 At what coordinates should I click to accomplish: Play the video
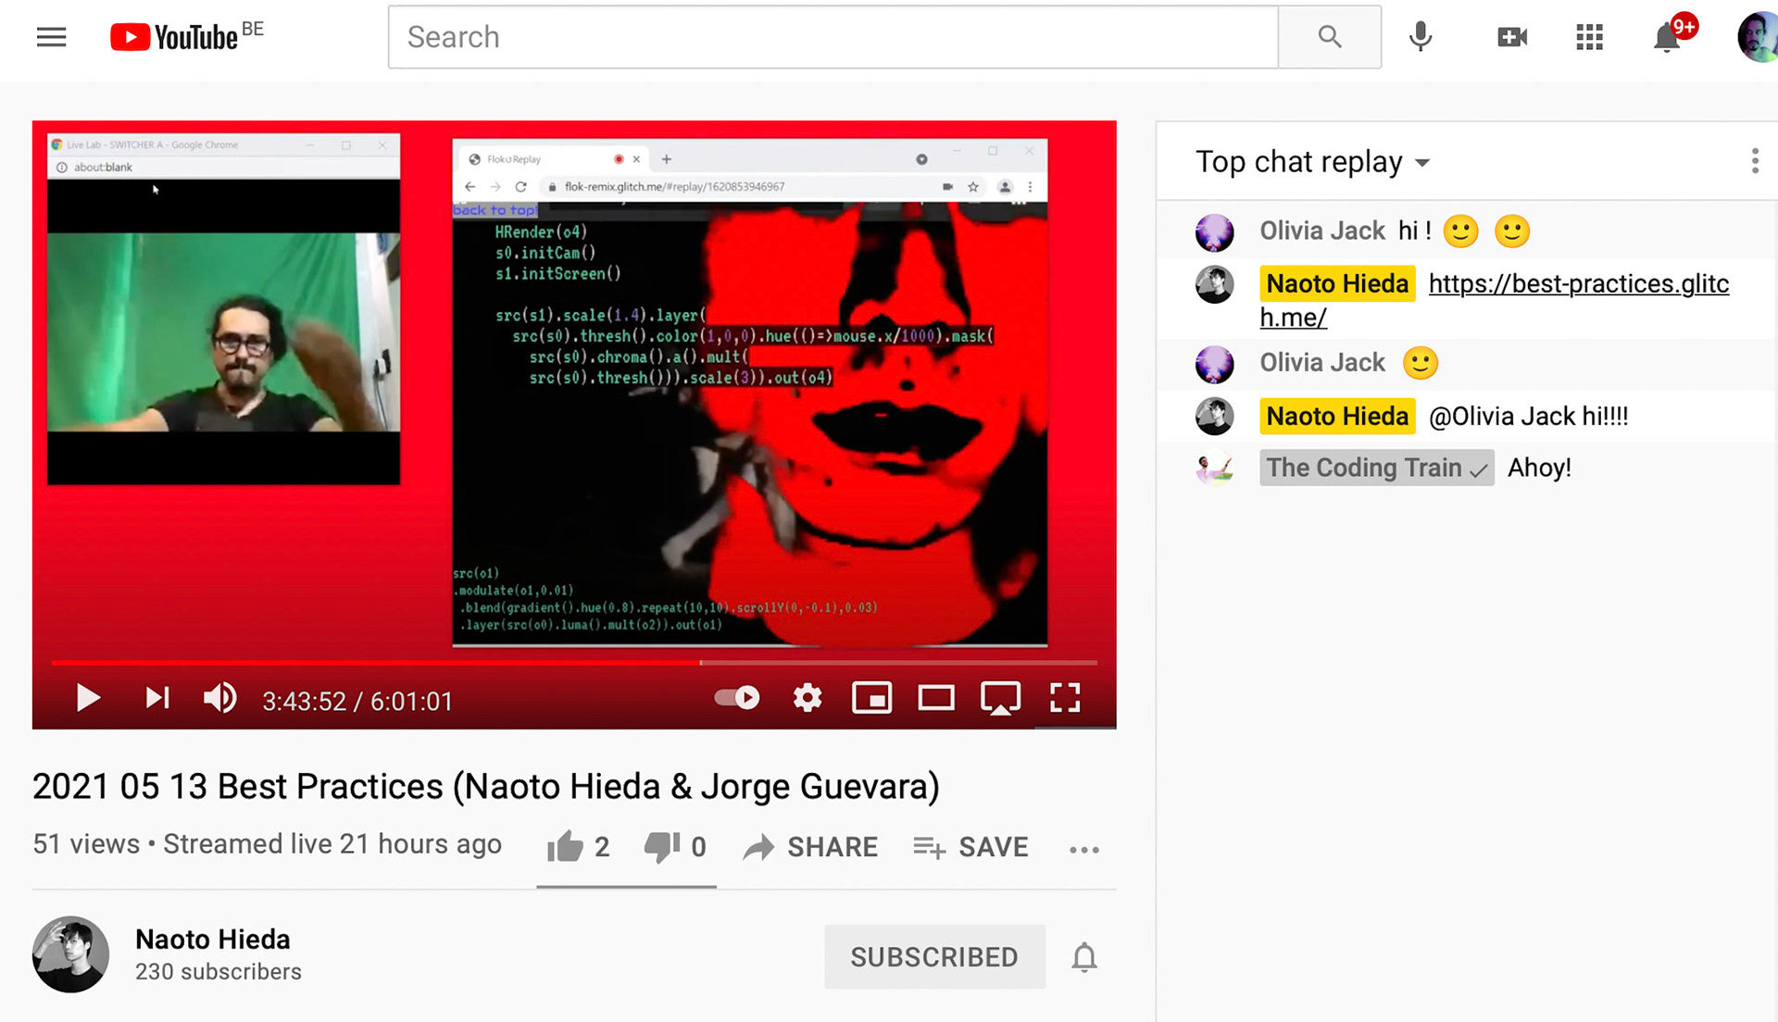[x=88, y=698]
